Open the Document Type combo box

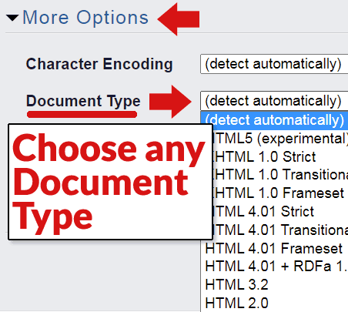click(274, 101)
